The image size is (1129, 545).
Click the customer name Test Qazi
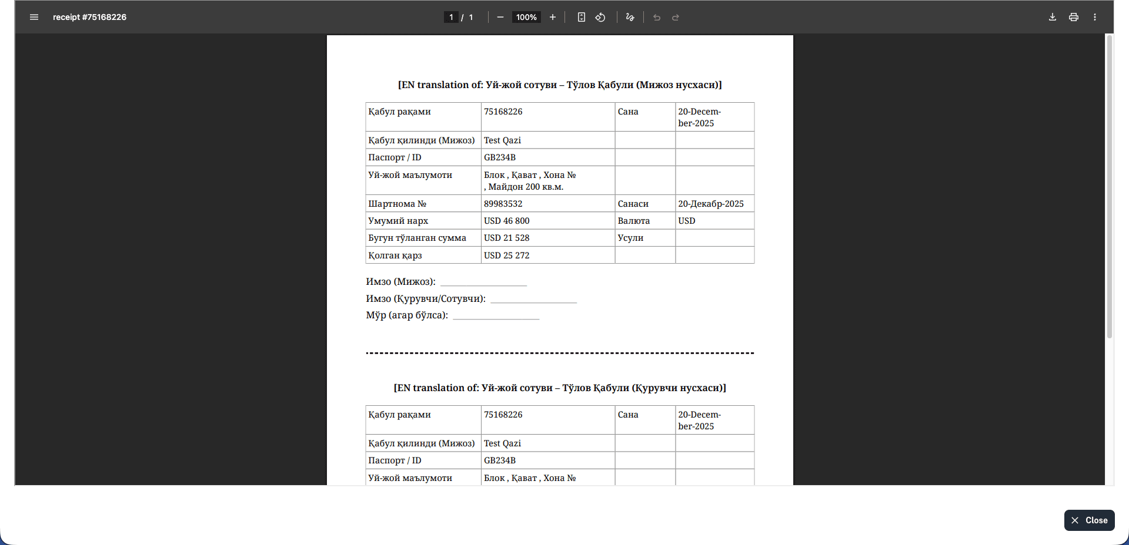pyautogui.click(x=503, y=140)
